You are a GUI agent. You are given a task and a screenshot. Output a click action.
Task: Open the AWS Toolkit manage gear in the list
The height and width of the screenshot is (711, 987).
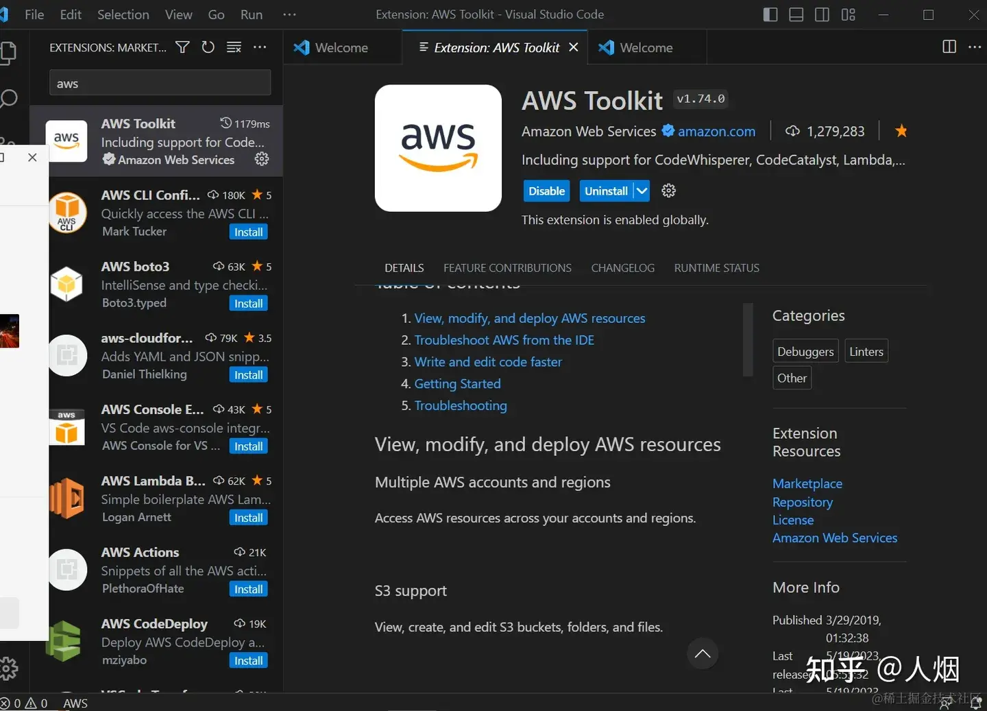coord(262,159)
